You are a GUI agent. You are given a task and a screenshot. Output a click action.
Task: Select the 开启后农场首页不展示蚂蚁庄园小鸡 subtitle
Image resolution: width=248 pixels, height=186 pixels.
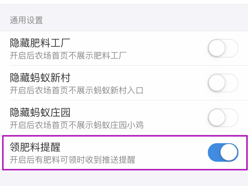(x=77, y=125)
